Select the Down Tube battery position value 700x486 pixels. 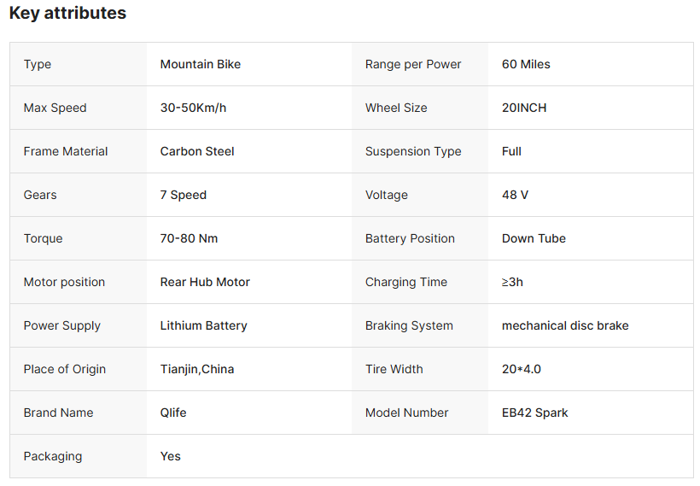(534, 238)
